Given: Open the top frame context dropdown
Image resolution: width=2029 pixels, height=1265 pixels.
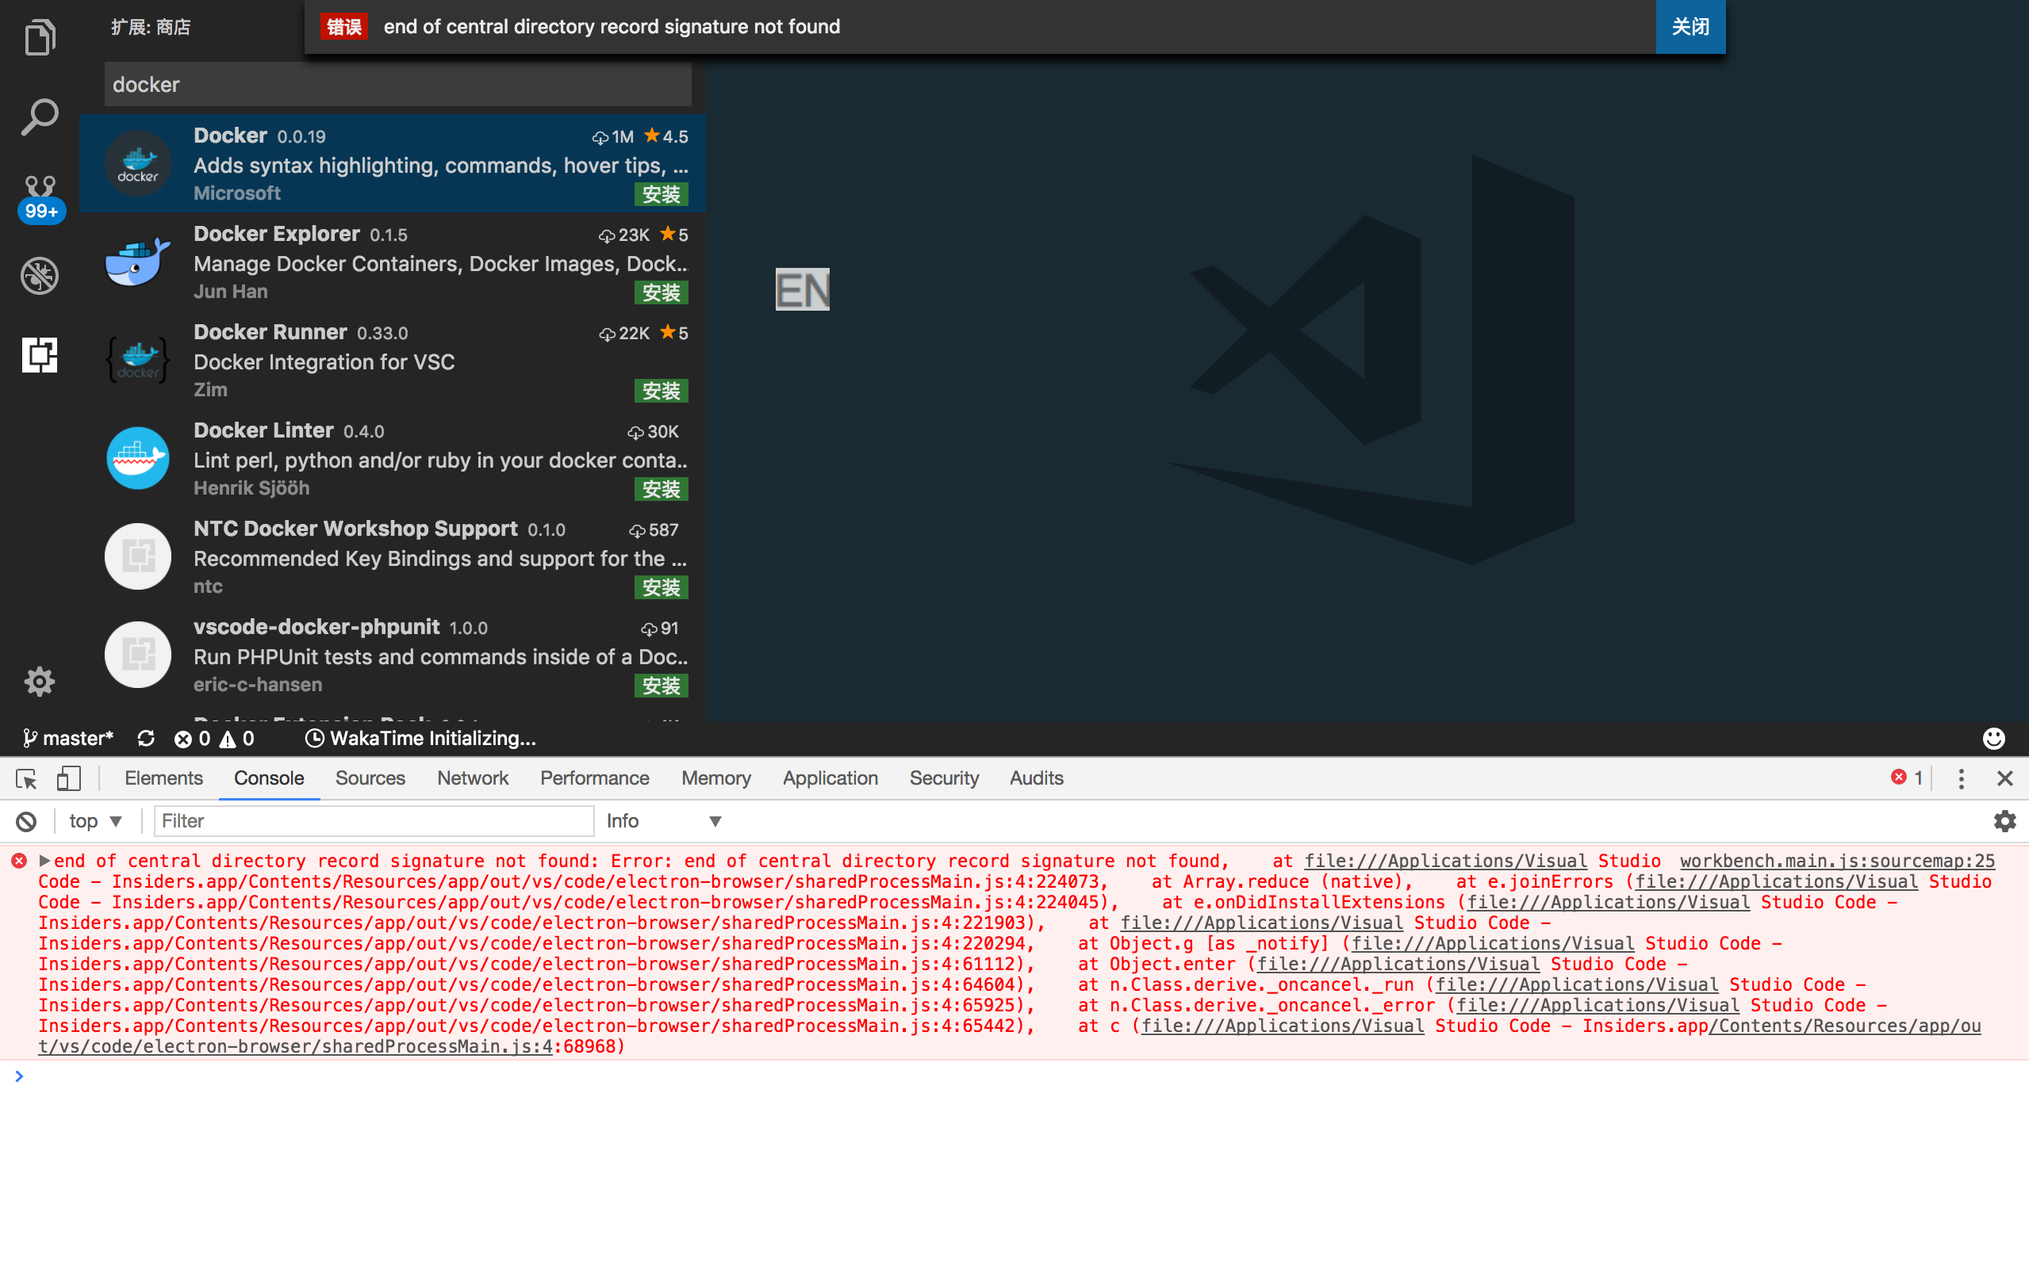Looking at the screenshot, I should (94, 821).
